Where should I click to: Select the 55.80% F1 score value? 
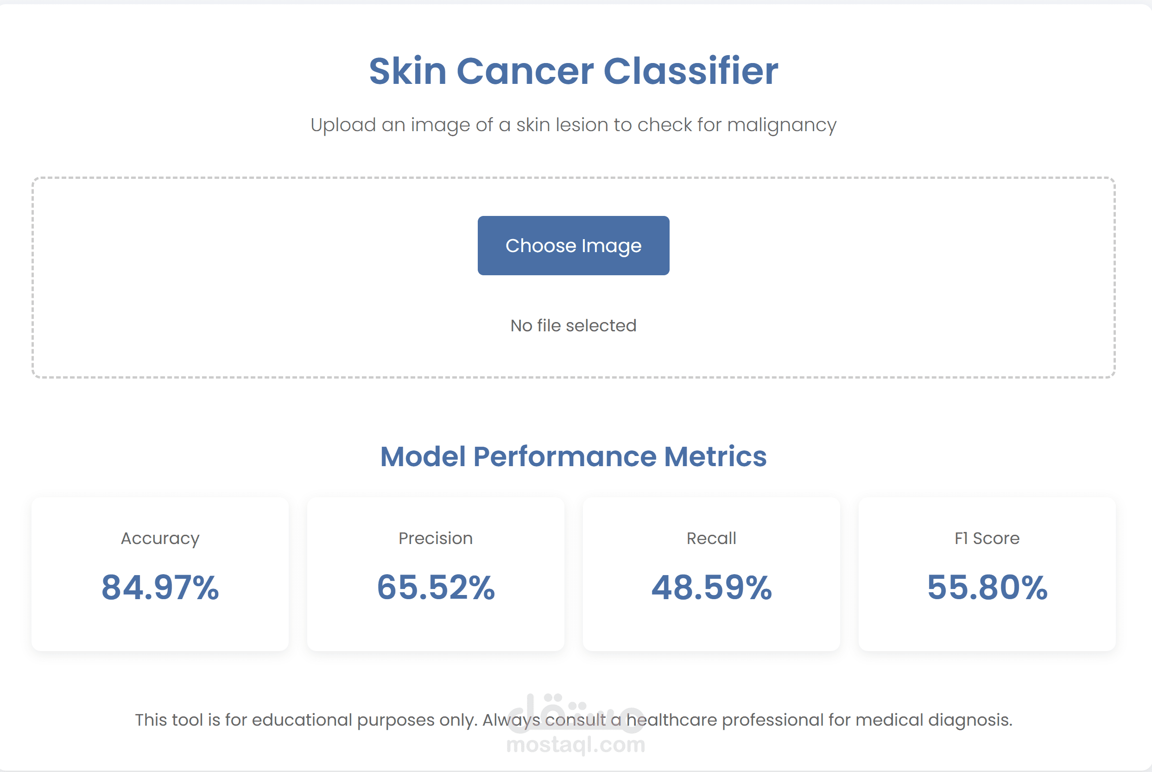tap(987, 587)
